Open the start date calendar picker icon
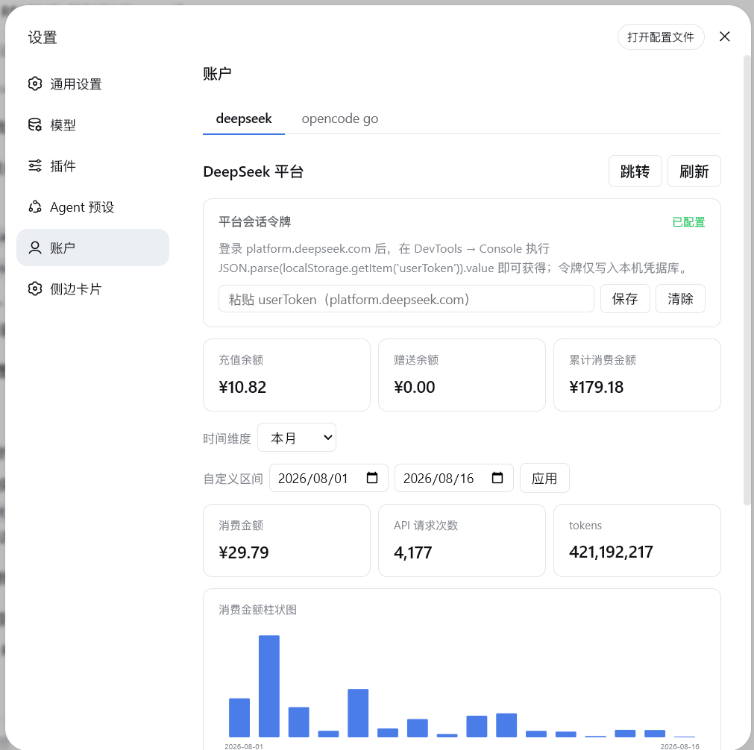The width and height of the screenshot is (754, 750). [x=371, y=477]
